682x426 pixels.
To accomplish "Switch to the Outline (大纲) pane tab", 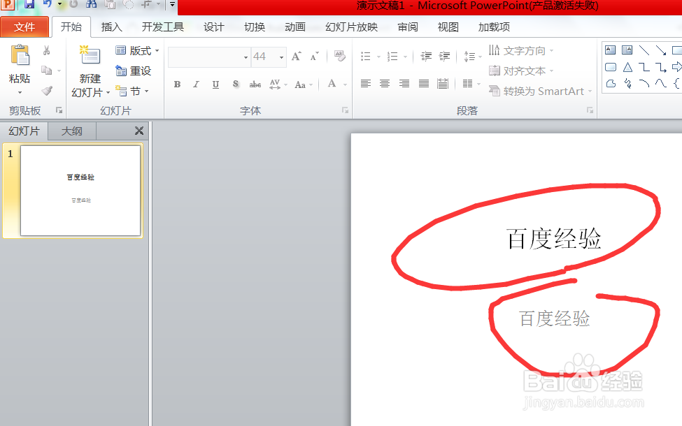I will [72, 131].
